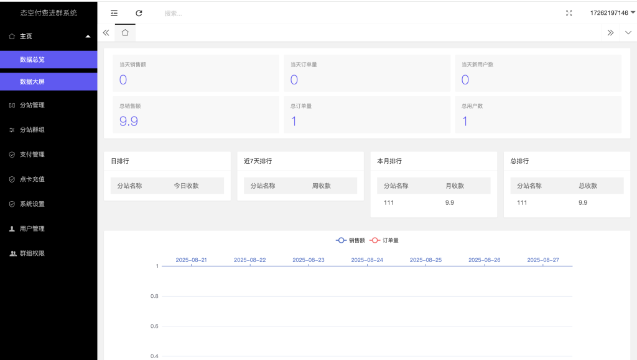Click the 点卡充值 icon in sidebar

(x=11, y=179)
